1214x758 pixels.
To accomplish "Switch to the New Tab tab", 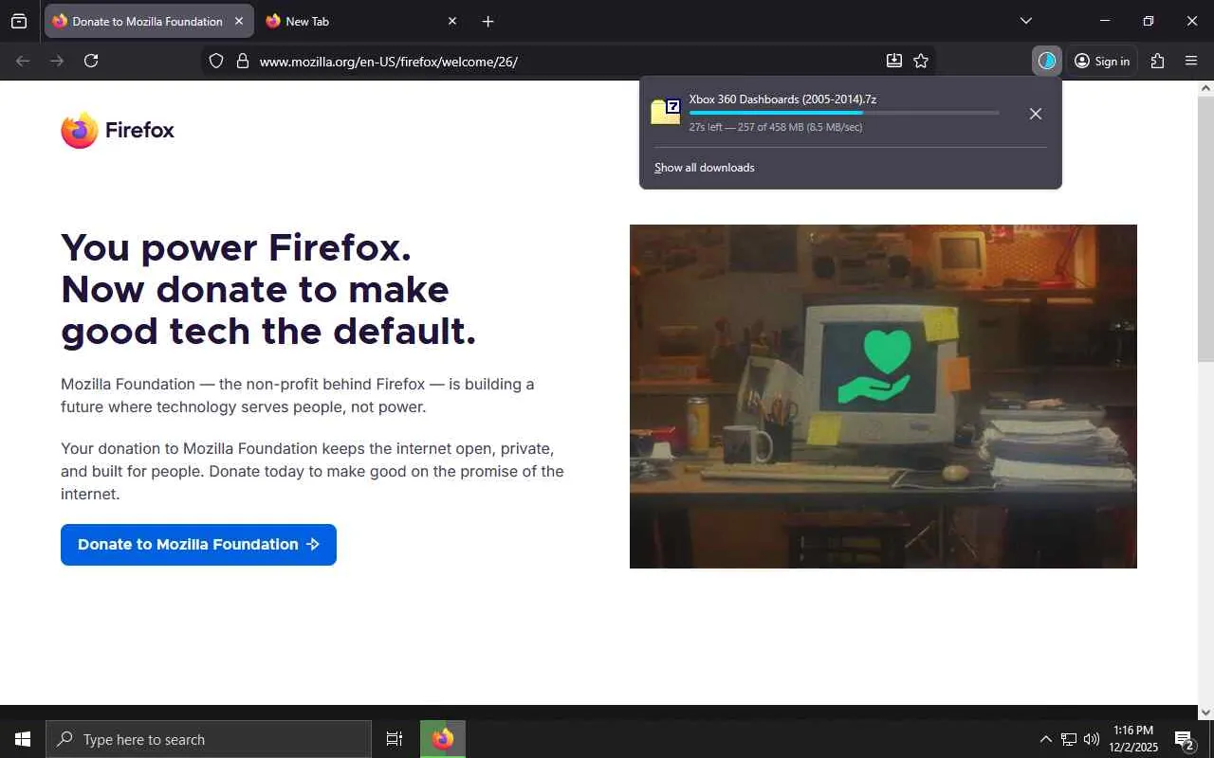I will click(362, 21).
